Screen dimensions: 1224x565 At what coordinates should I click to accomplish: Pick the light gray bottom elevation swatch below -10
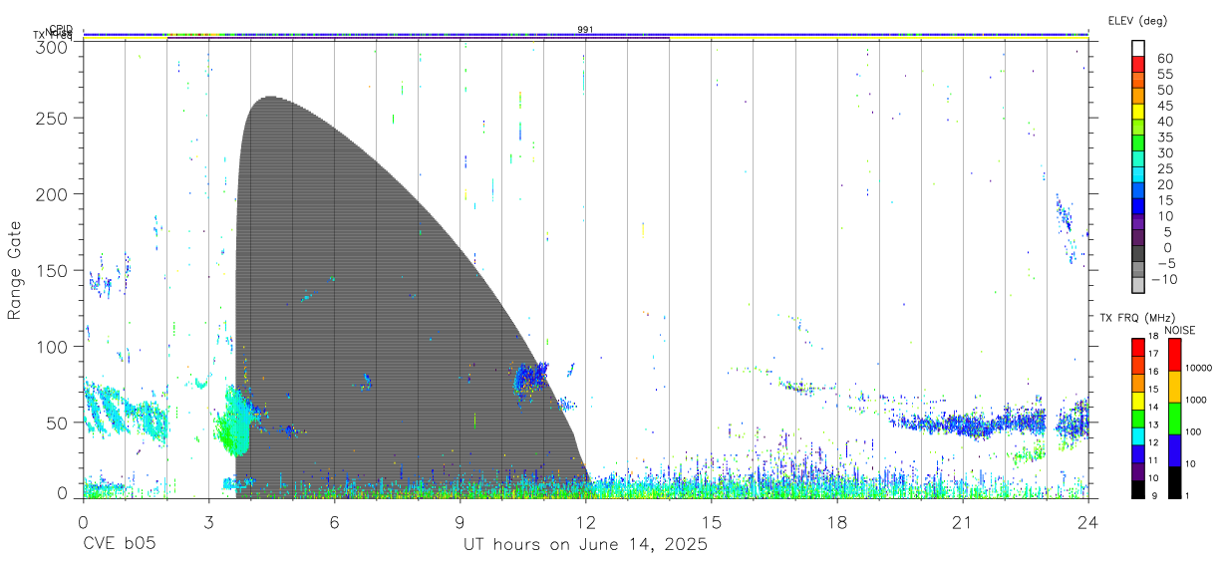pos(1139,286)
